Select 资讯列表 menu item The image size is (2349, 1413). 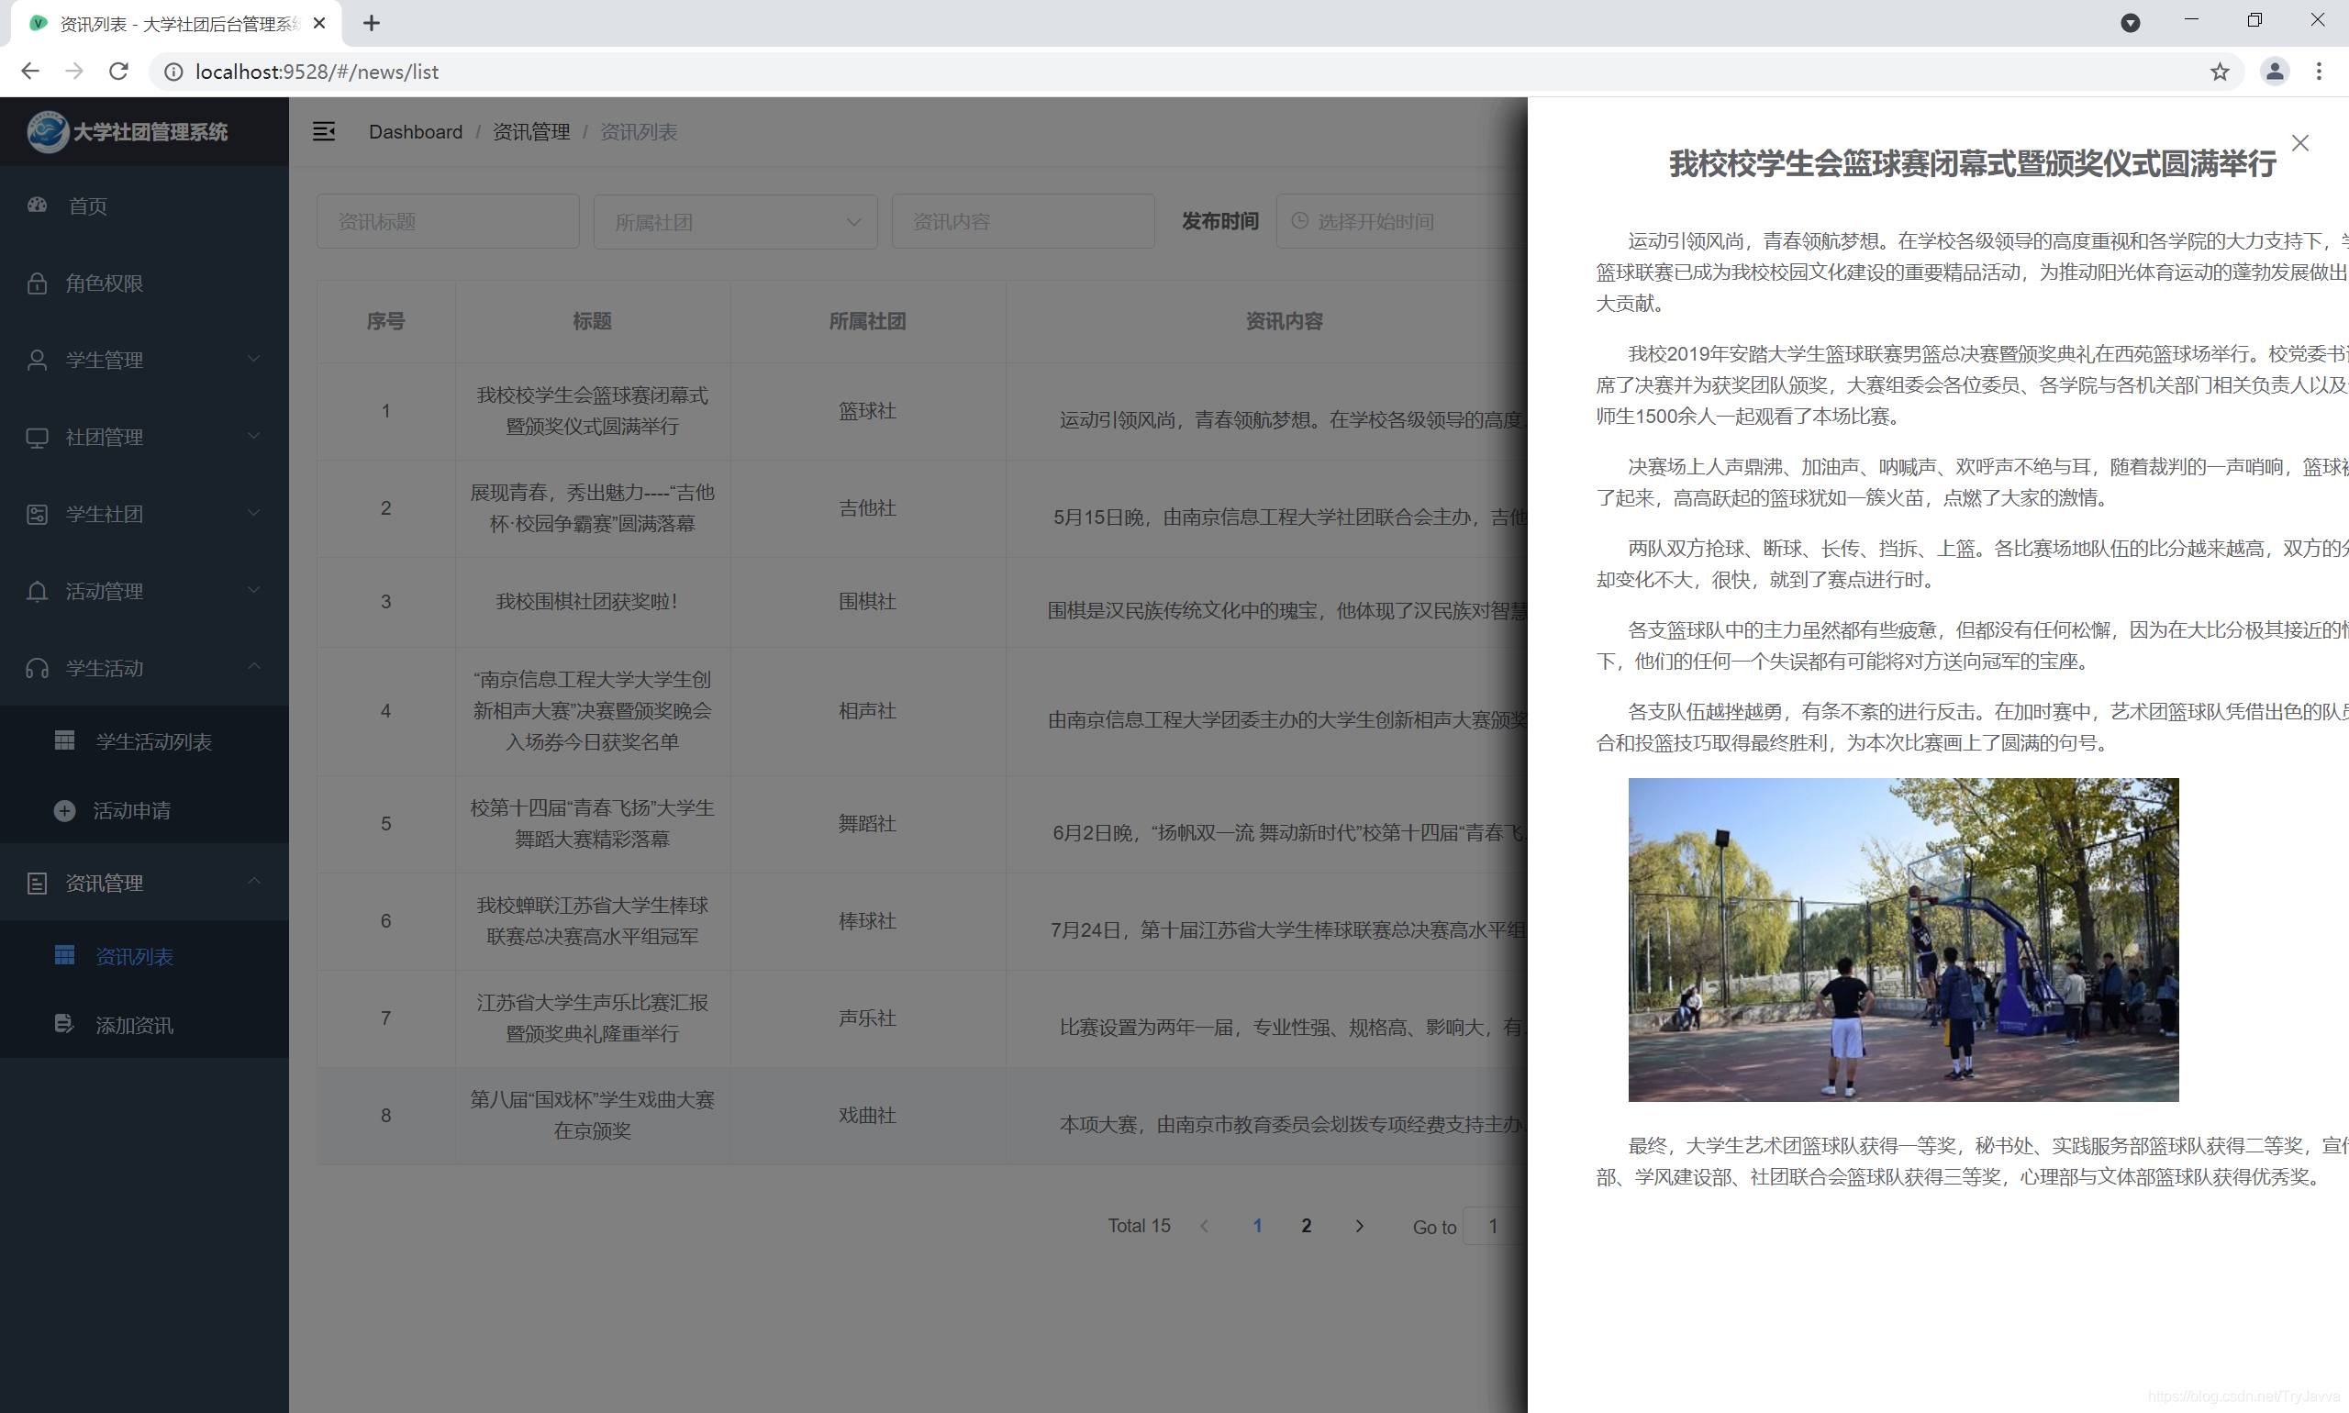133,956
